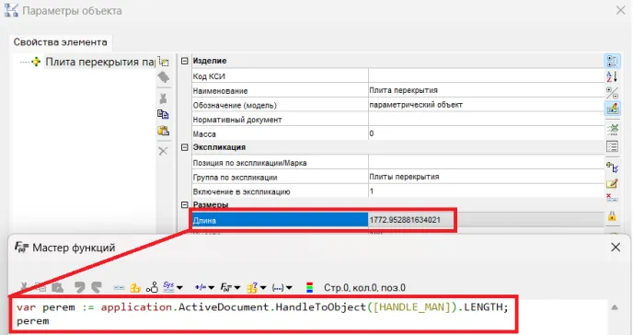633x335 pixels.
Task: Open the checklist icon in right toolbar
Action: (612, 146)
